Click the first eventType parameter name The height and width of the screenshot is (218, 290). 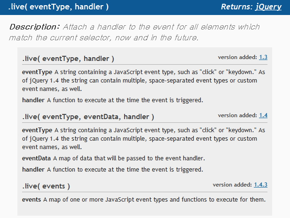pos(37,72)
